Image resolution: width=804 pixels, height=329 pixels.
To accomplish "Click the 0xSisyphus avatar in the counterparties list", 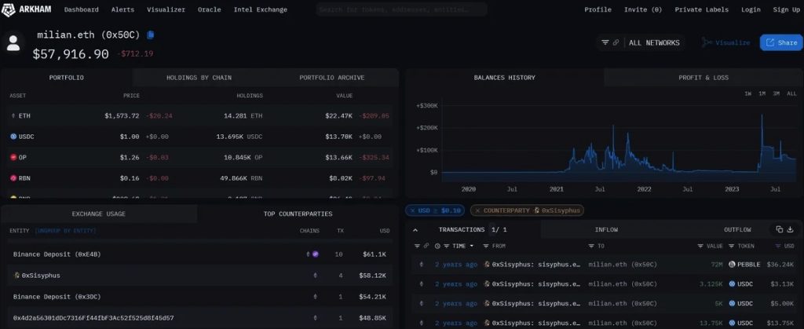I will [x=17, y=275].
